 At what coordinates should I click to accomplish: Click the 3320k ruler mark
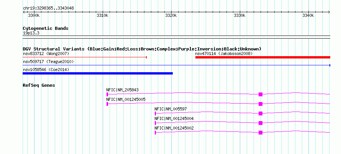point(171,15)
